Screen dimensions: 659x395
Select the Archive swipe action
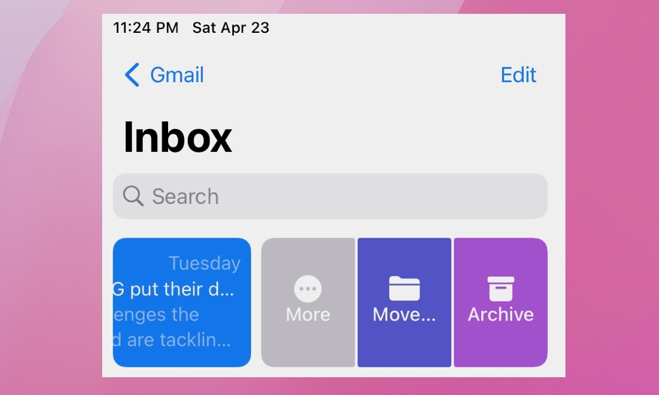coord(500,302)
